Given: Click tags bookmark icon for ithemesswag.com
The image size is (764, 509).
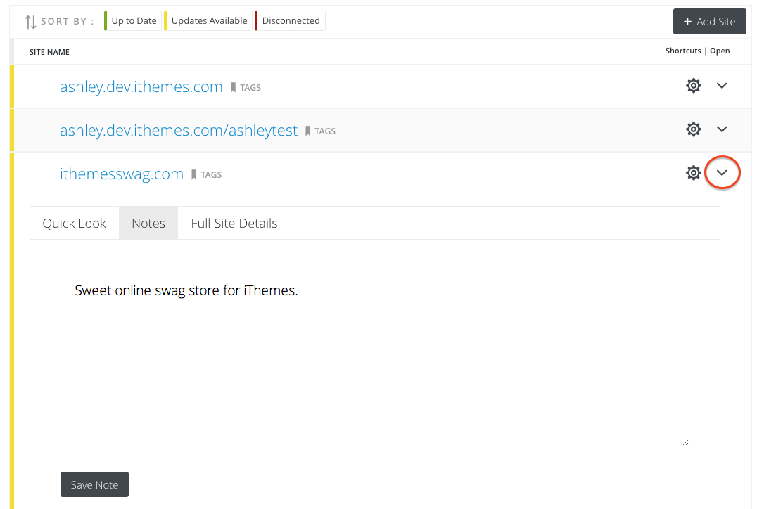Looking at the screenshot, I should [193, 175].
